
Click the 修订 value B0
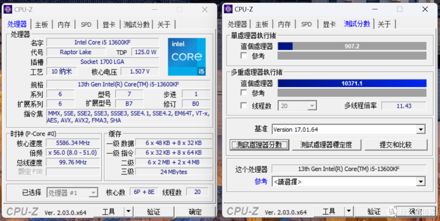pyautogui.click(x=196, y=103)
